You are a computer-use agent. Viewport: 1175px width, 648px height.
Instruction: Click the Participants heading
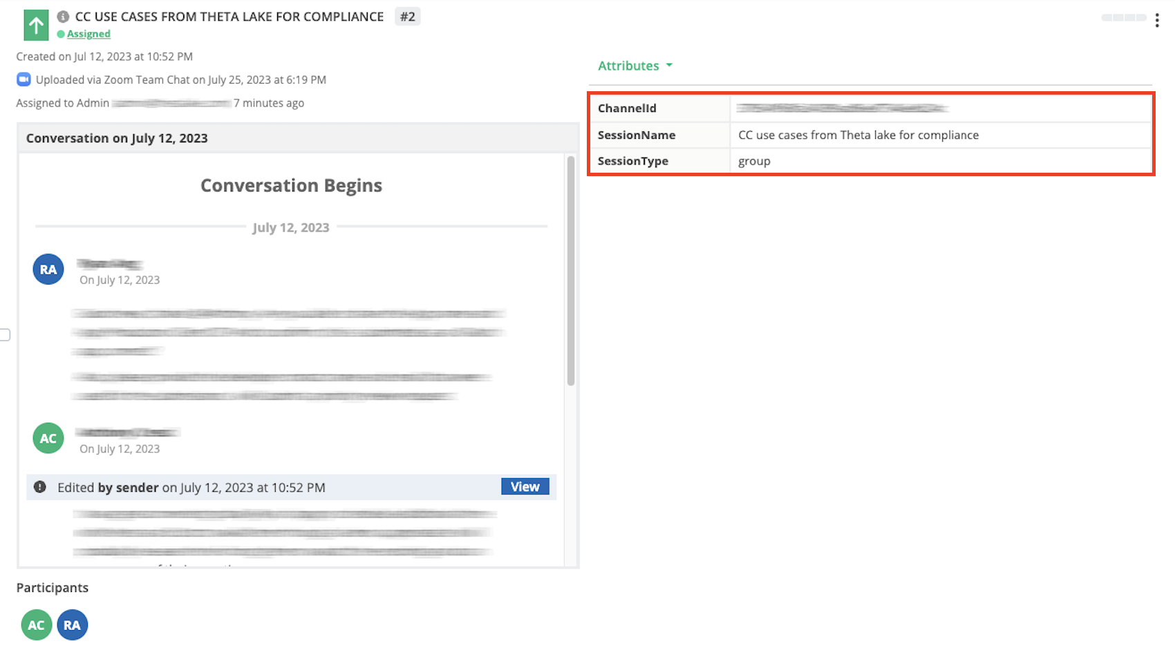click(x=53, y=588)
